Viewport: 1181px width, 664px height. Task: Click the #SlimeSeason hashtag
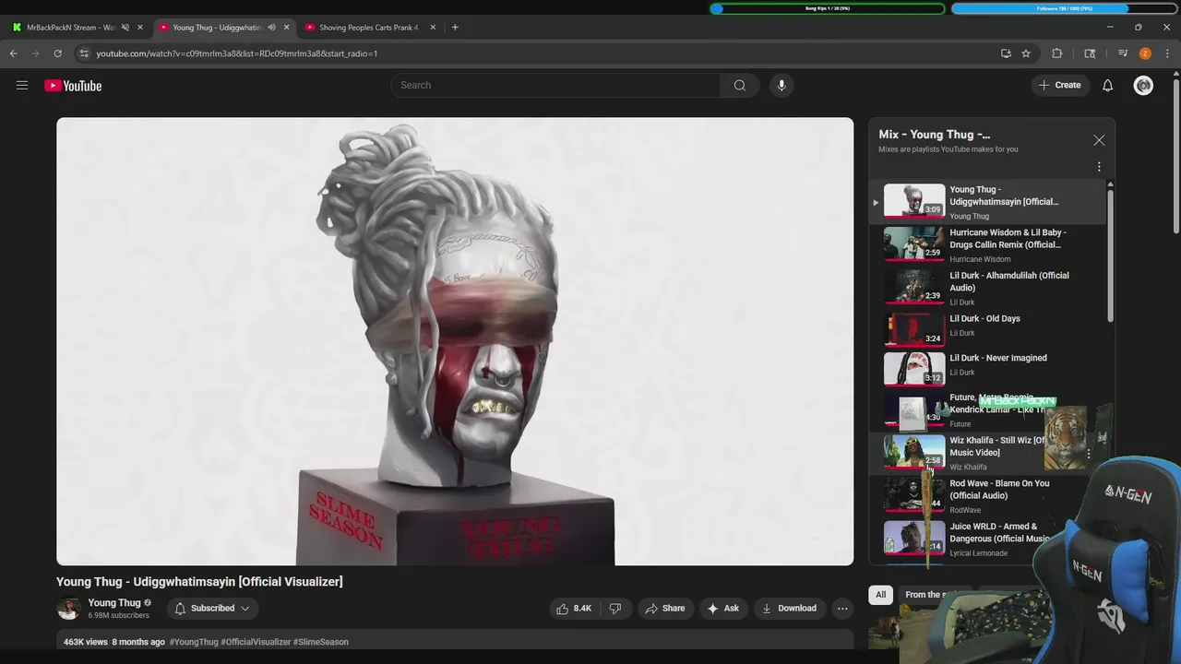tap(321, 642)
